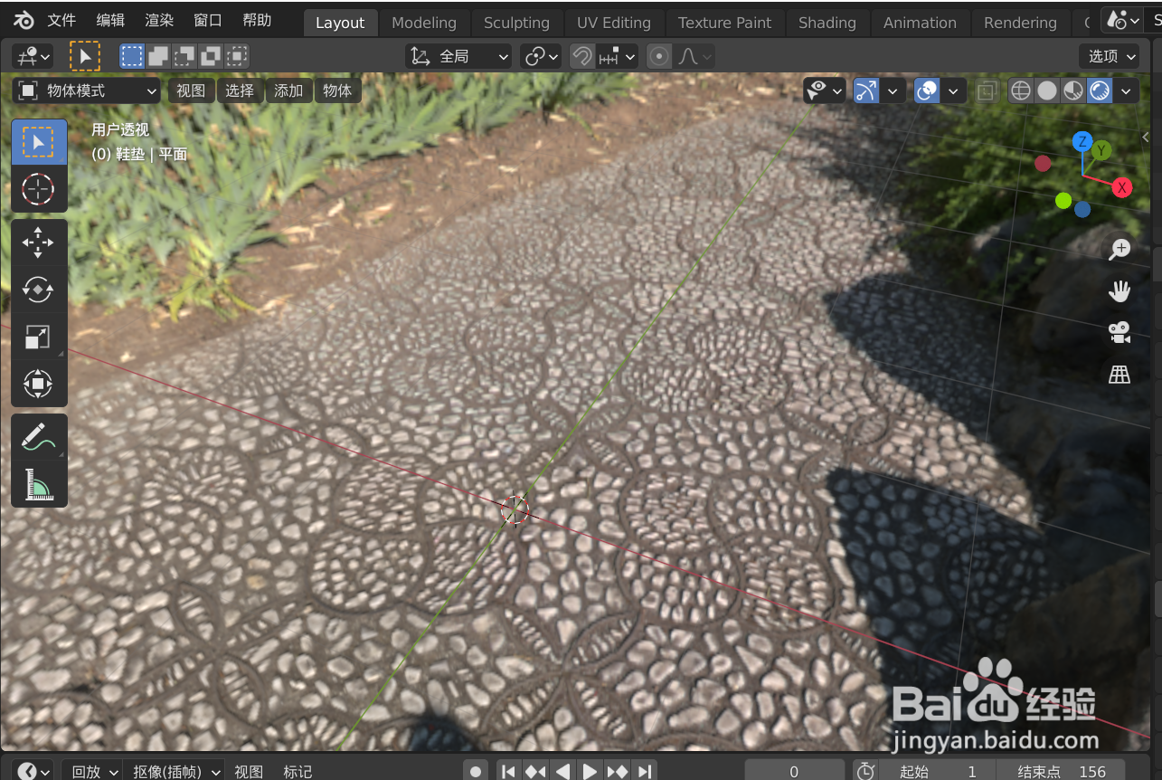Open the 帮助 menu
Screen dimensions: 1162x780
[x=257, y=20]
